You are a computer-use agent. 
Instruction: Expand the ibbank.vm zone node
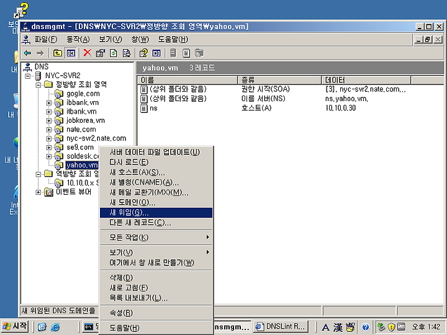(x=49, y=103)
